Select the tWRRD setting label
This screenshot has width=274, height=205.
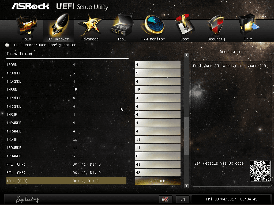point(12,90)
